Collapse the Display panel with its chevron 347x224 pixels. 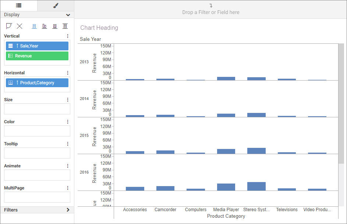[68, 15]
